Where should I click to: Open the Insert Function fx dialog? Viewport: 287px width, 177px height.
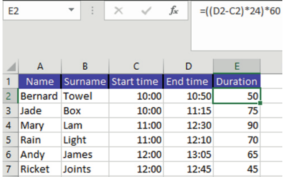point(174,11)
